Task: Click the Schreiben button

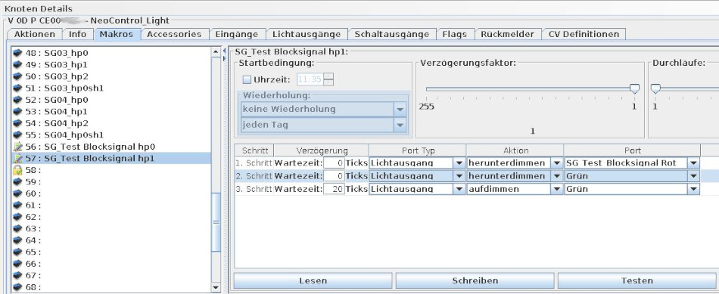Action: coord(475,280)
